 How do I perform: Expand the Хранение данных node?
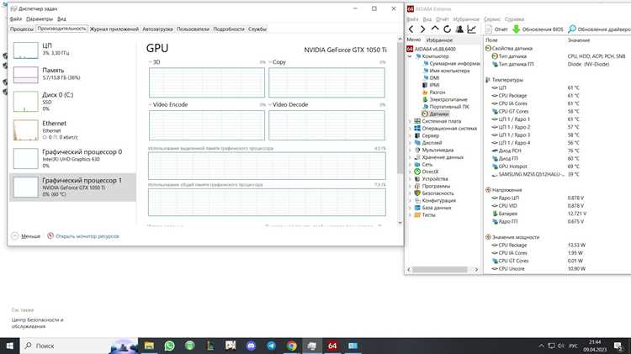point(410,157)
